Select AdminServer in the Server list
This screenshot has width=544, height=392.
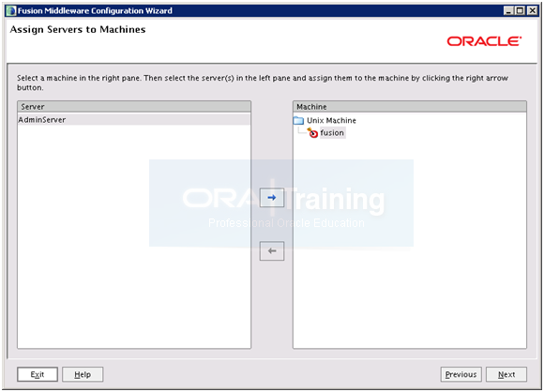(134, 120)
